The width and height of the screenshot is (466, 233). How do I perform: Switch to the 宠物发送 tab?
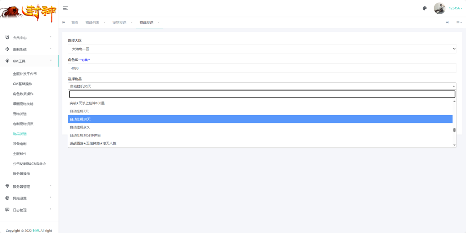[119, 23]
